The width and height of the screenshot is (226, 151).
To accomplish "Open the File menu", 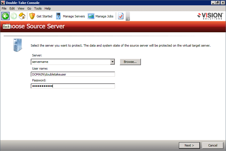I will tap(4, 8).
